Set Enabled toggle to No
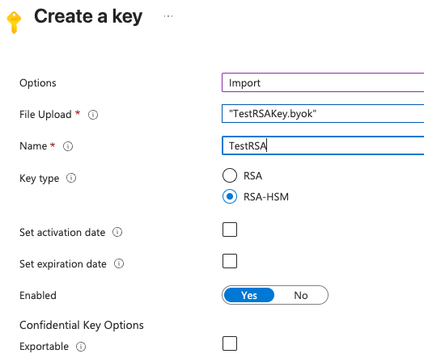The width and height of the screenshot is (424, 358). pyautogui.click(x=301, y=295)
